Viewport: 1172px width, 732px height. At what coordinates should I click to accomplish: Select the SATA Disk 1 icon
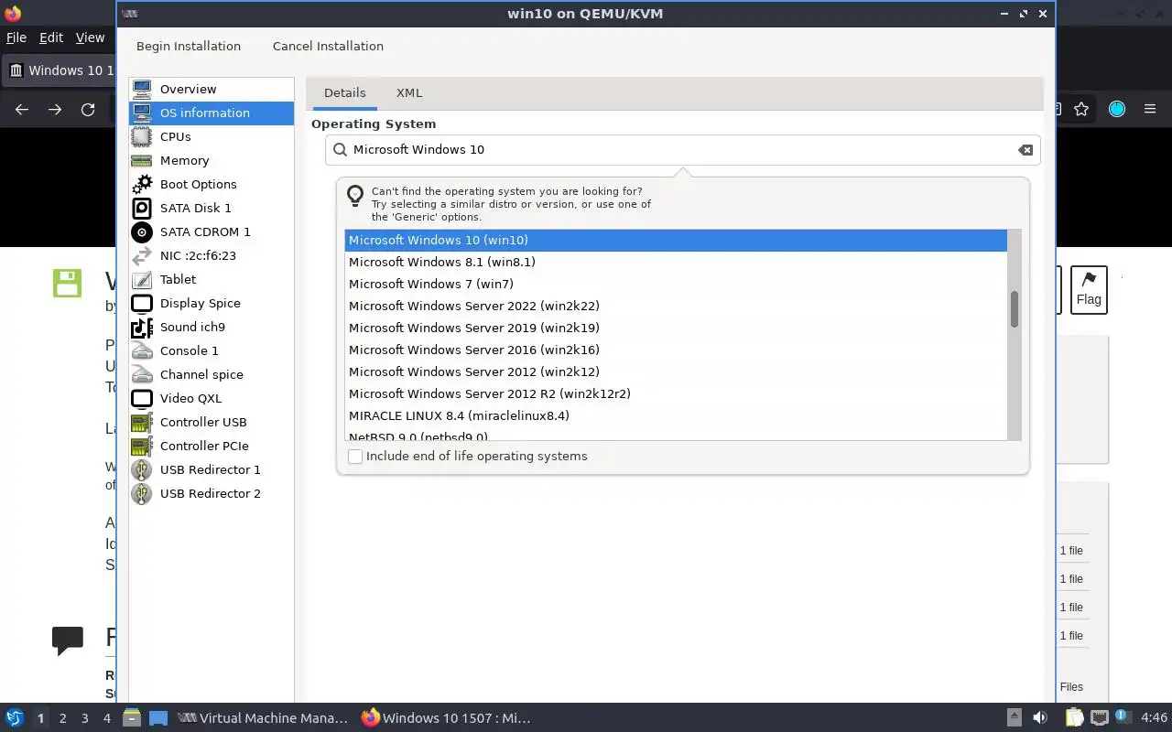pyautogui.click(x=142, y=208)
